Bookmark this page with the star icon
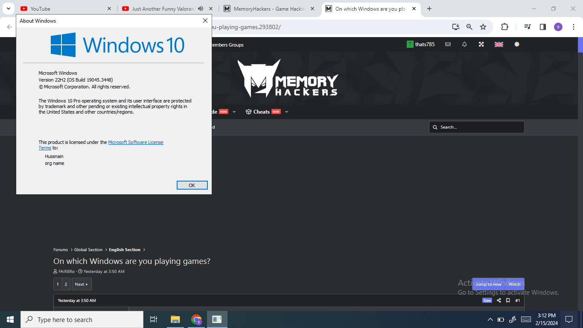583x328 pixels. [483, 27]
